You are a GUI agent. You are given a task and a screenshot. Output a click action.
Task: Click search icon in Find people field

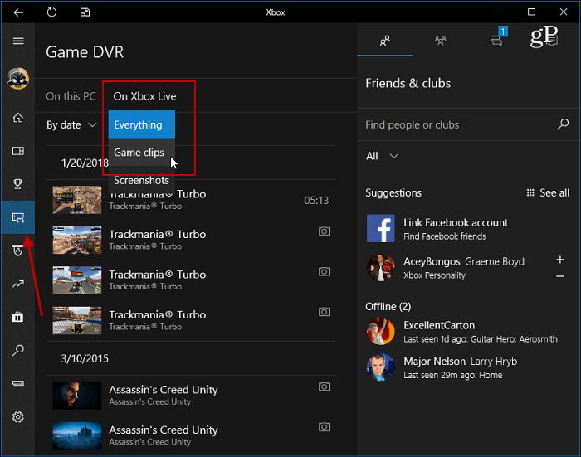(x=563, y=124)
